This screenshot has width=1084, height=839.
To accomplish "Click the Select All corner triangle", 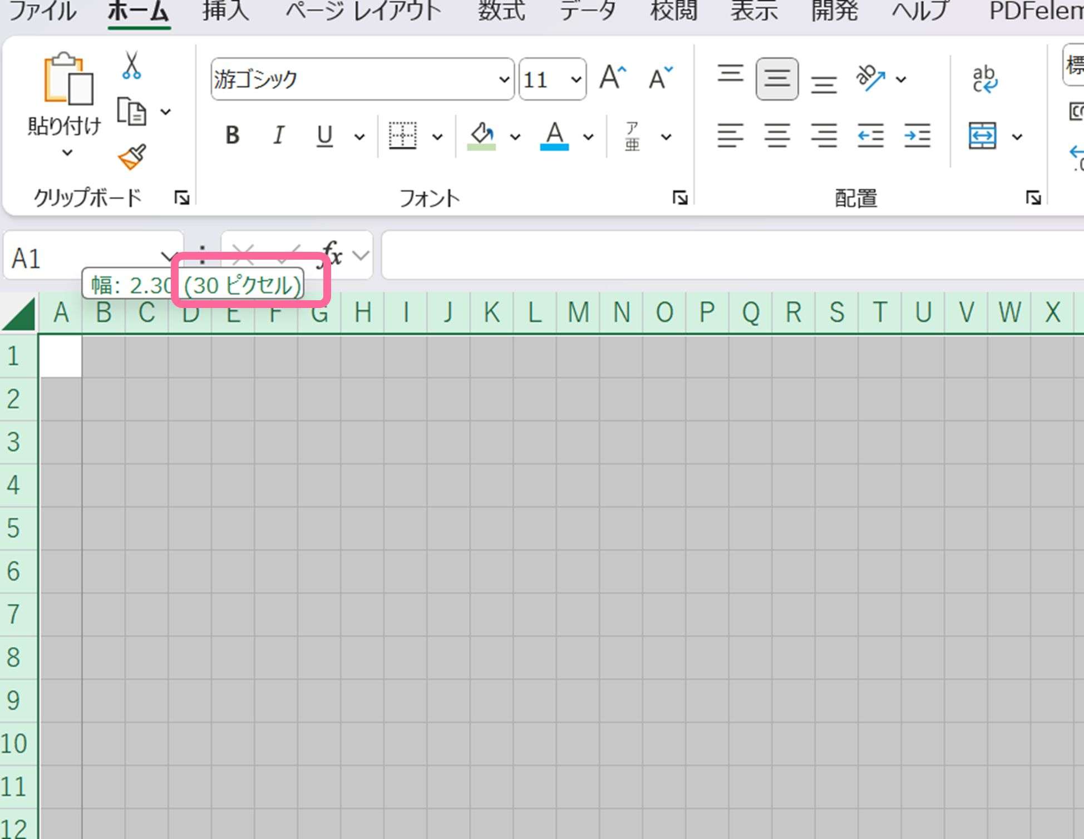I will (x=19, y=314).
